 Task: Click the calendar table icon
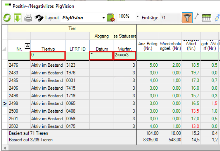coord(207,18)
